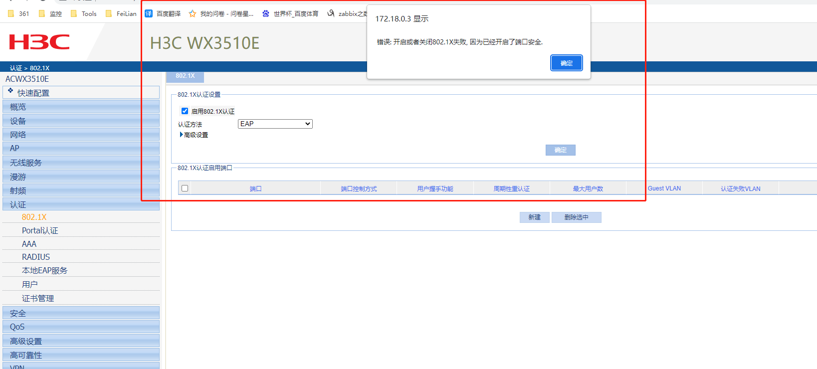Click the 端口控制方式 column header

[359, 188]
